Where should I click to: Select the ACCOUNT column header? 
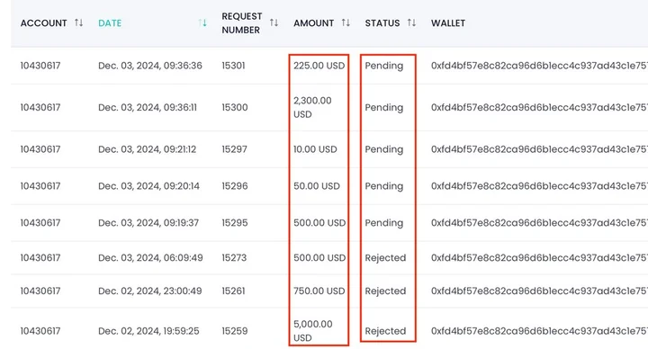point(43,23)
